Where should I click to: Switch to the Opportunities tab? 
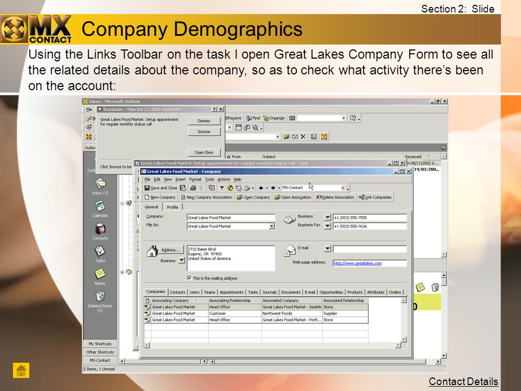pos(331,292)
